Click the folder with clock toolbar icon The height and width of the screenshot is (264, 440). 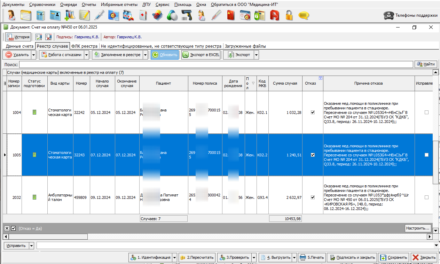click(114, 15)
